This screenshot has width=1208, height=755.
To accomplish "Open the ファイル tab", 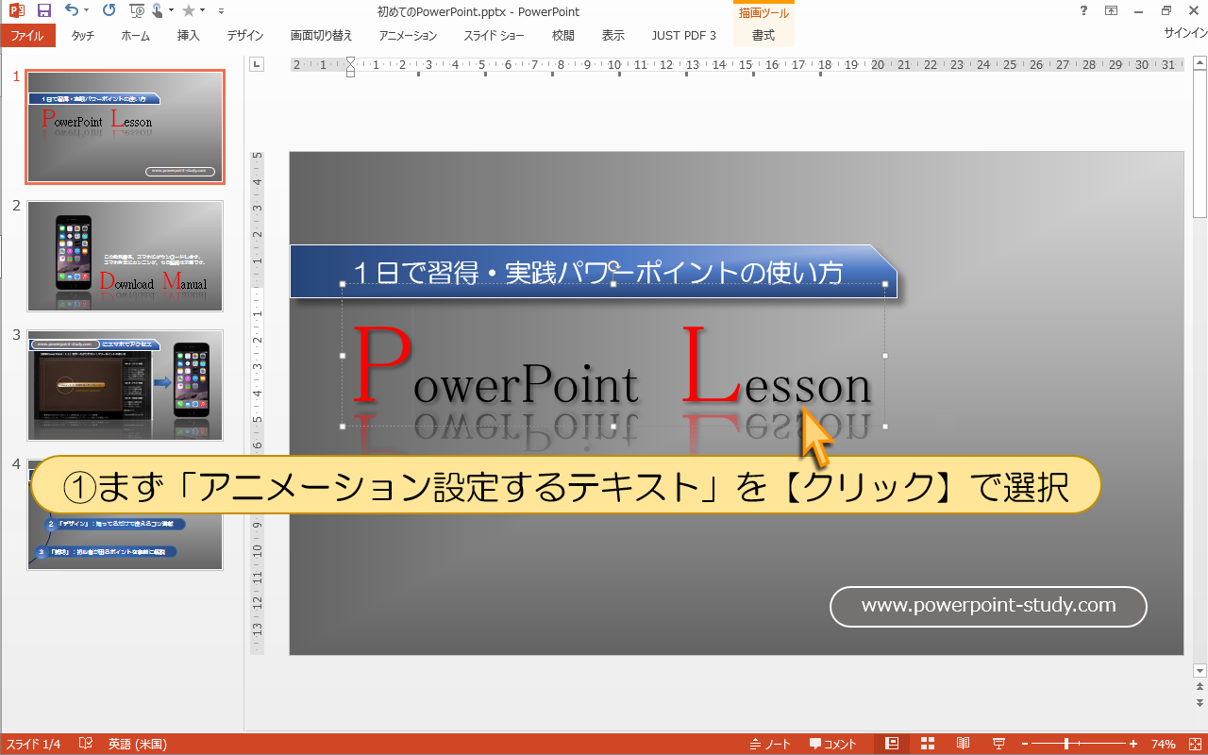I will 27,36.
